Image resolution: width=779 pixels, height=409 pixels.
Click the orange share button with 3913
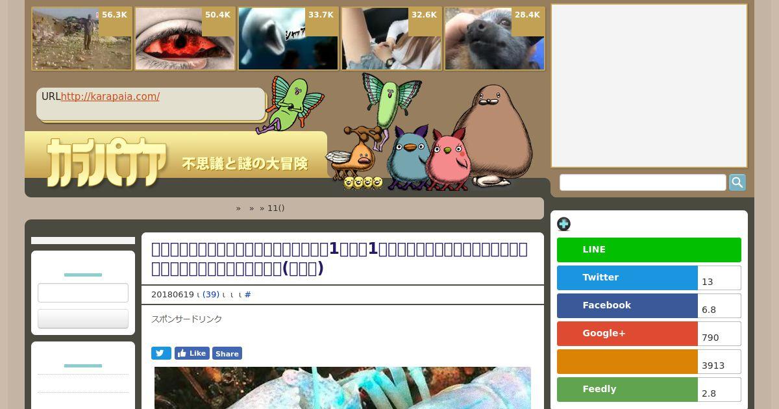pos(627,362)
